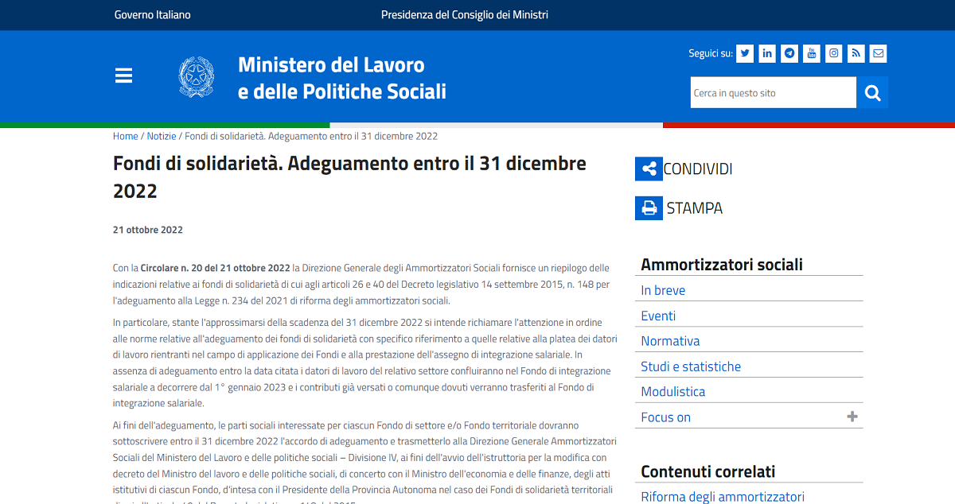
Task: Open the 'Focus on' sidebar item
Action: click(x=666, y=417)
